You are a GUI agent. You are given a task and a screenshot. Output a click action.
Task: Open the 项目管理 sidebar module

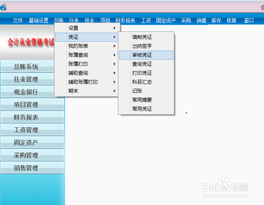pos(32,105)
